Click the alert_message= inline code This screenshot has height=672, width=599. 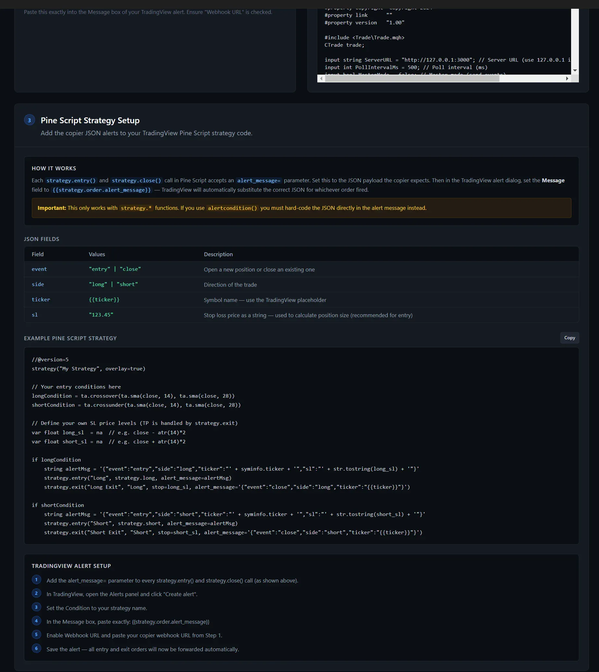coord(259,181)
